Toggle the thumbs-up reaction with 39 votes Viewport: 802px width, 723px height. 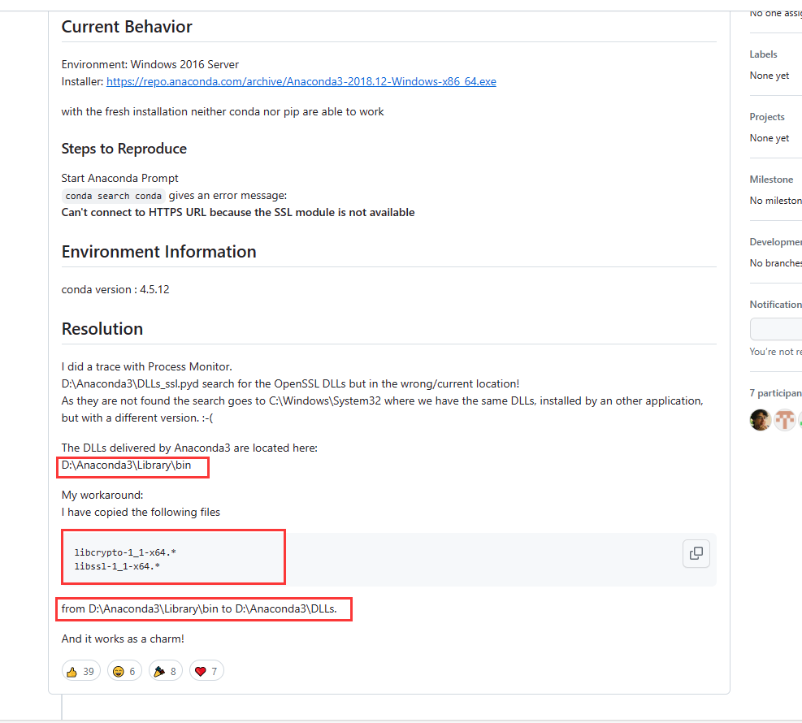[x=81, y=671]
